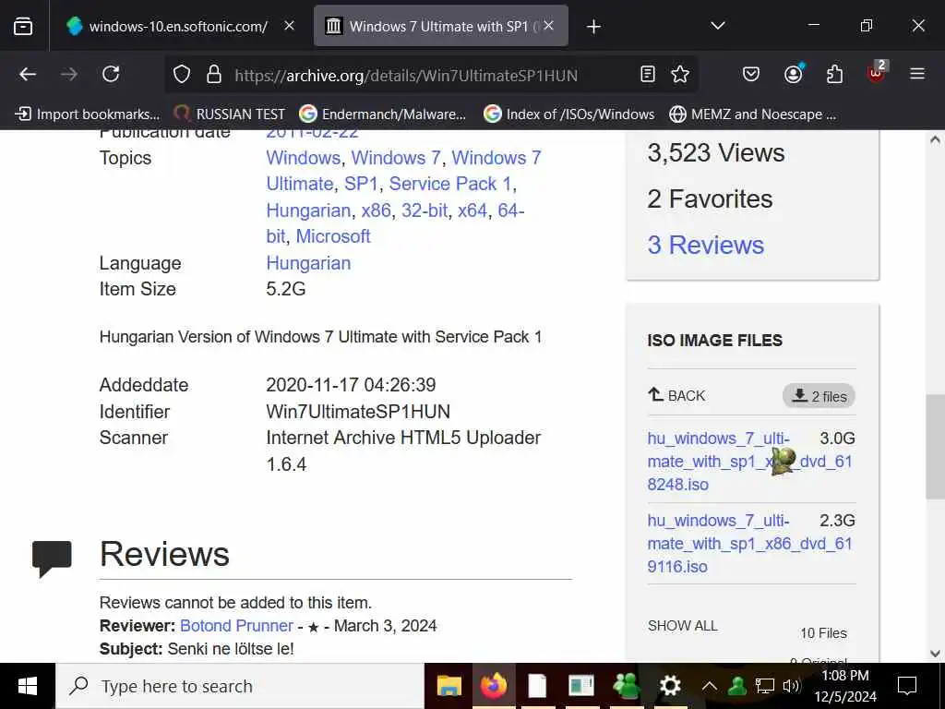The height and width of the screenshot is (709, 945).
Task: Click scrollbar up arrow
Action: pos(935,139)
